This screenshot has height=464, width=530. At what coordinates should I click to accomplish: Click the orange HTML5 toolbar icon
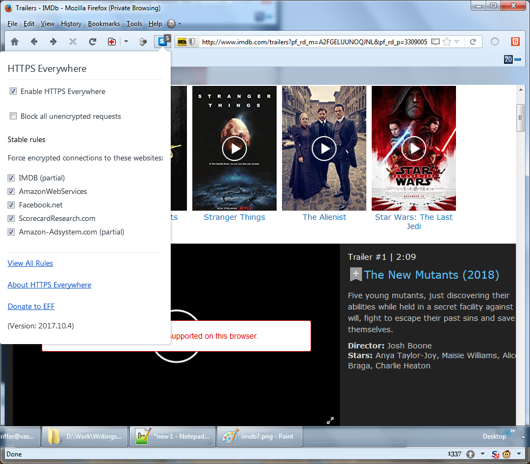tap(515, 42)
